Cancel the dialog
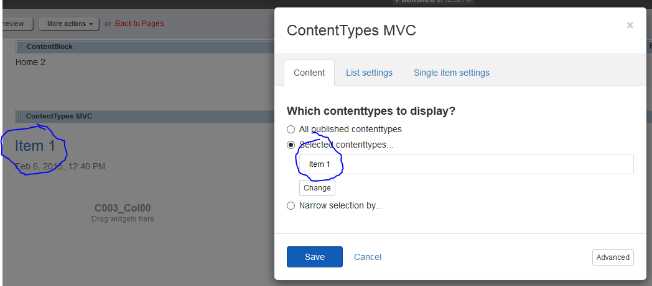Viewport: 652px width, 286px height. pyautogui.click(x=368, y=257)
